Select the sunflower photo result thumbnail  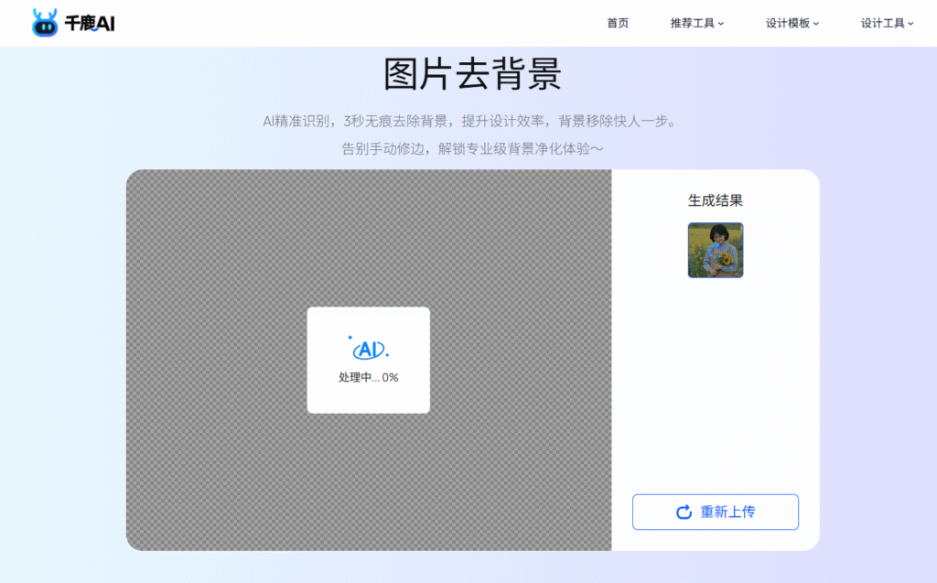pyautogui.click(x=715, y=249)
